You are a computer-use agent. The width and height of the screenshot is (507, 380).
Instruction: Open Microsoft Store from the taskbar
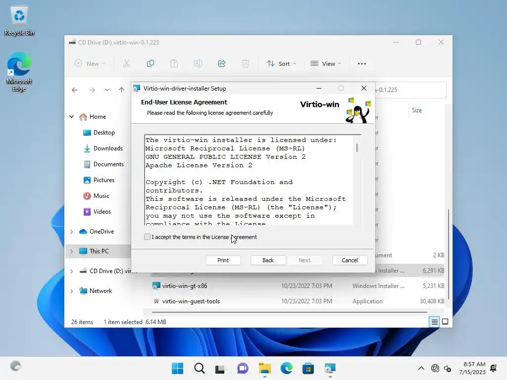[308, 368]
